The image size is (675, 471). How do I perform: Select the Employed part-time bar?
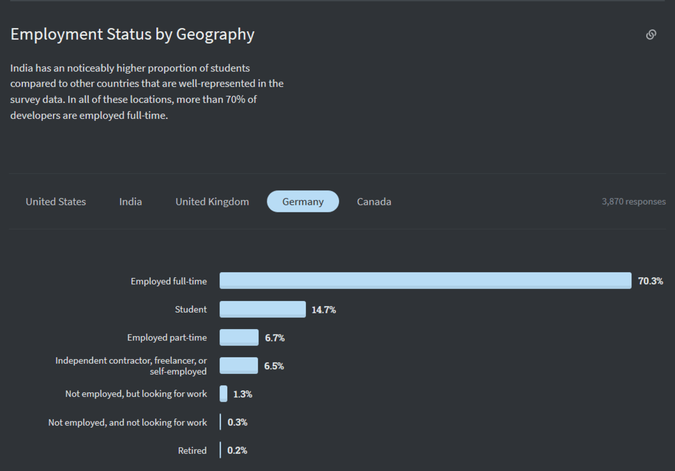tap(239, 337)
